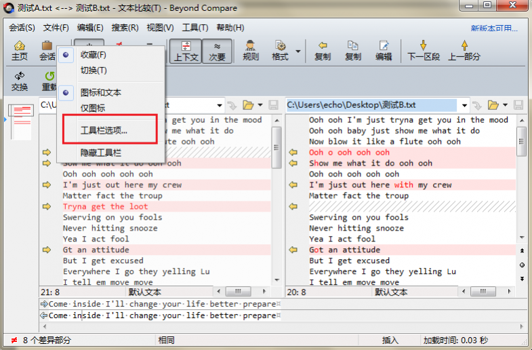Click the bottom detail pane horizontal scrollbar
This screenshot has width=532, height=350.
point(284,326)
